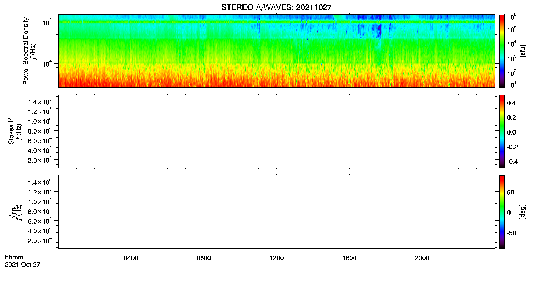
Task: Select the 1600 time axis label
Action: pyautogui.click(x=349, y=258)
